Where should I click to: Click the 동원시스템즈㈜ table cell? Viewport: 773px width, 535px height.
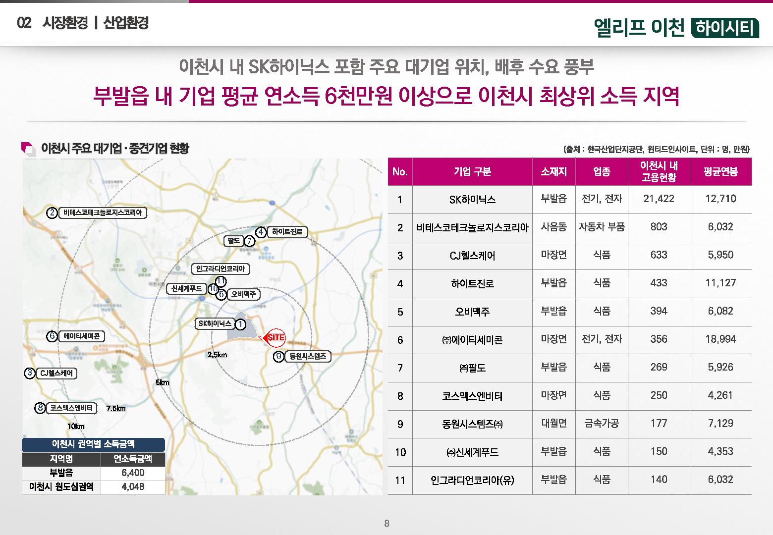pyautogui.click(x=472, y=424)
